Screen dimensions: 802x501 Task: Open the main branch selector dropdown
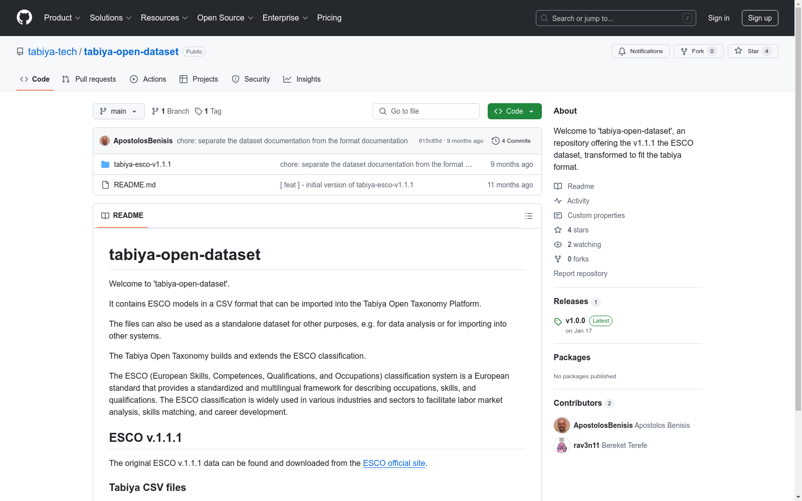coord(119,111)
